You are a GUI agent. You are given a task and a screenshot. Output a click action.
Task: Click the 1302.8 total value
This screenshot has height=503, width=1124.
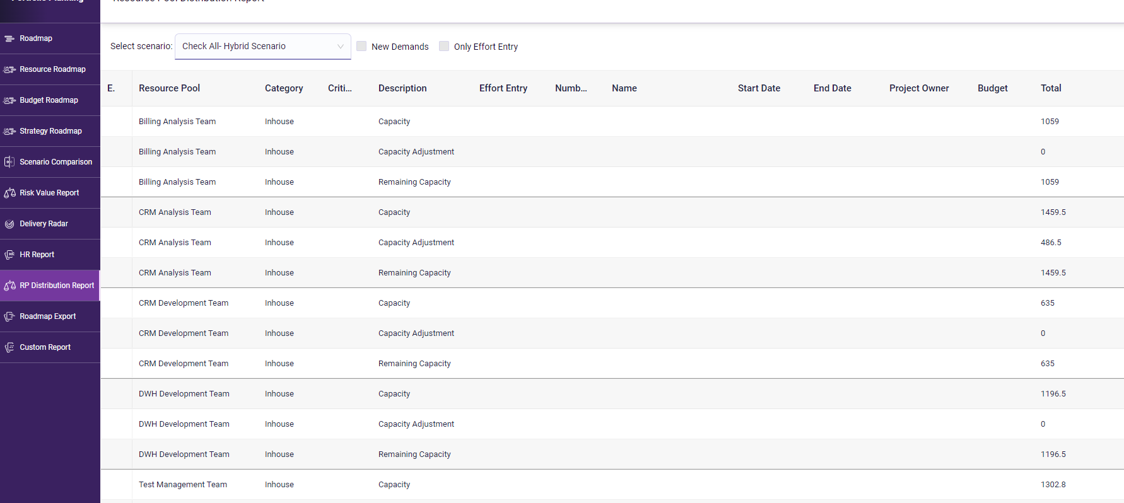1053,485
